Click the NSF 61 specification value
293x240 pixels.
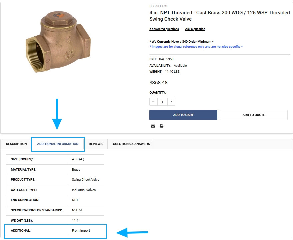coord(77,210)
